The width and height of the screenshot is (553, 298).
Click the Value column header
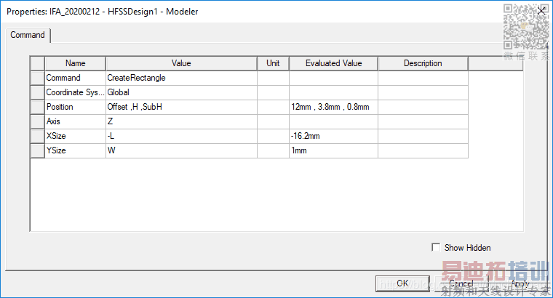pos(181,63)
